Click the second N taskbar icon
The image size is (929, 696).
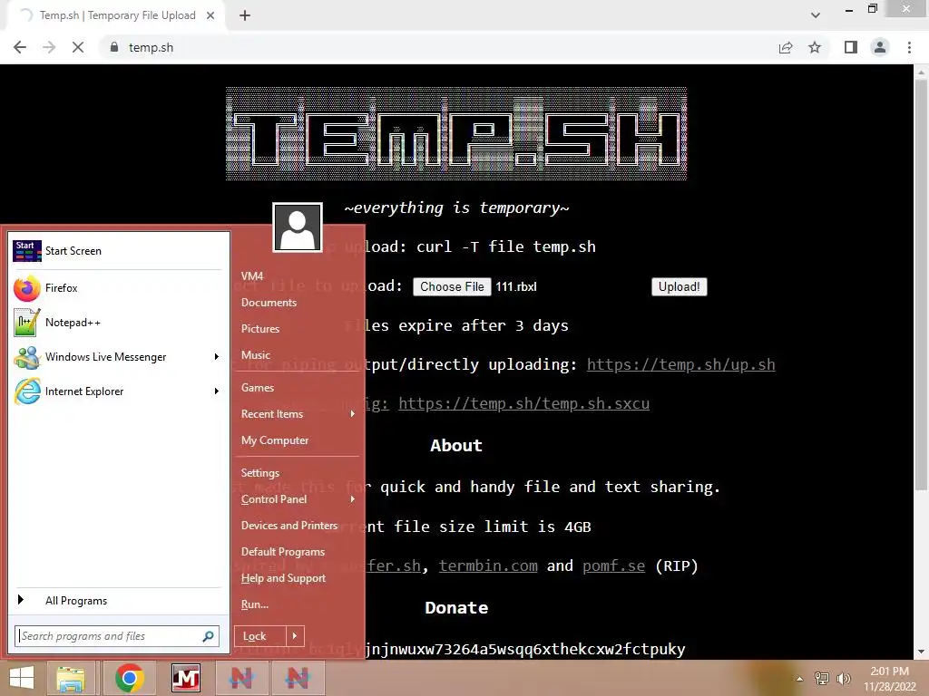298,678
